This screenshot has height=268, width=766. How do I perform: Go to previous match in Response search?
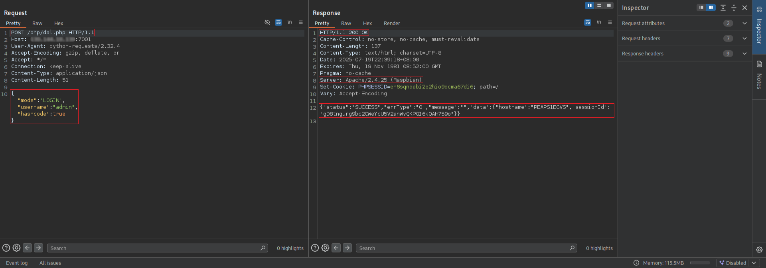click(x=336, y=248)
